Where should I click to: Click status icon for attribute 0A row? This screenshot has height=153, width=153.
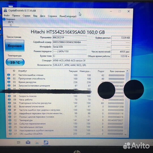[9, 103]
